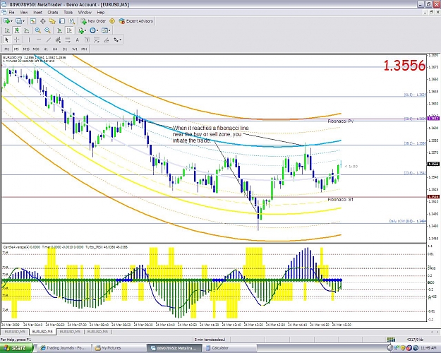The width and height of the screenshot is (441, 353).
Task: Open the Data Window crosshair-target icon
Action: tap(43, 21)
